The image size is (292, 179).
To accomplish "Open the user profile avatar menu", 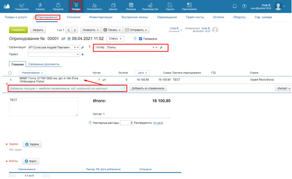I will point(278,7).
